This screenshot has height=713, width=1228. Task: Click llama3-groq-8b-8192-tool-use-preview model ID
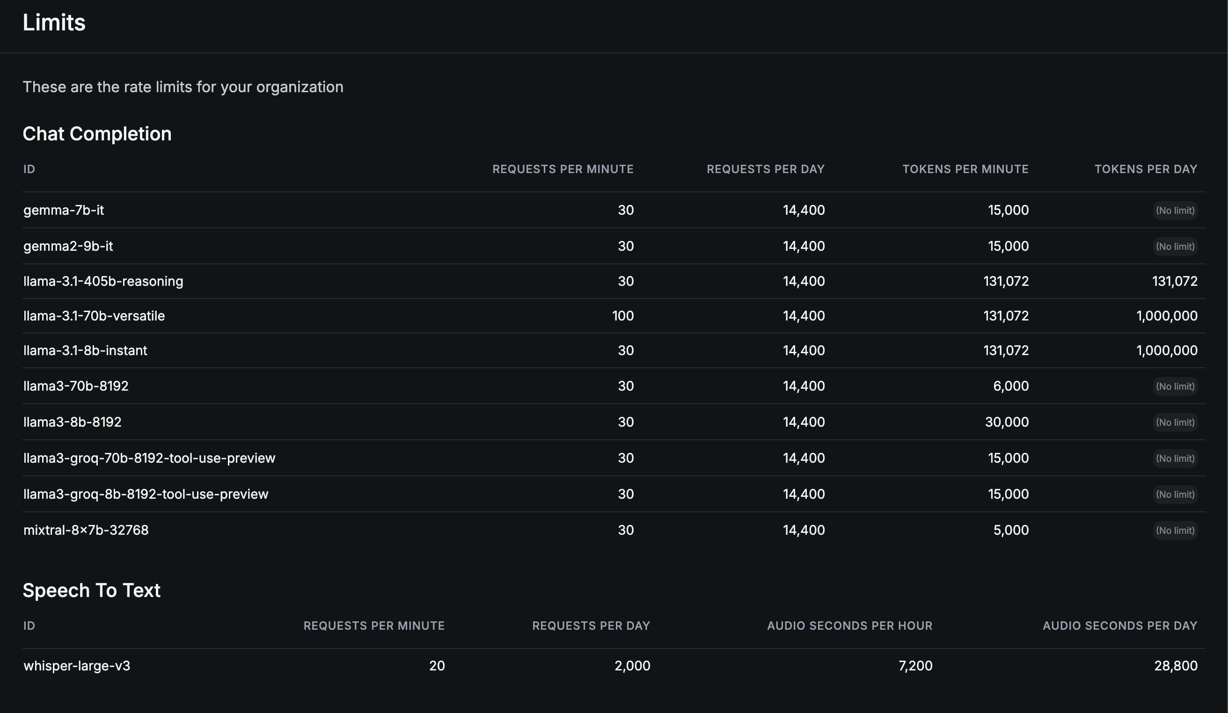(x=146, y=494)
